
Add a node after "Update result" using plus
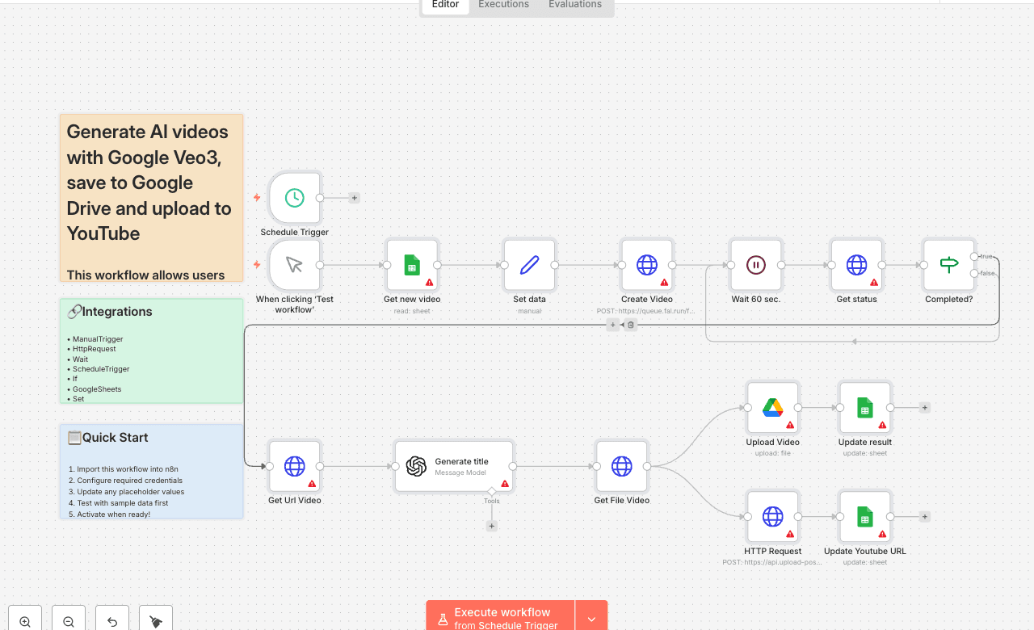click(x=924, y=408)
